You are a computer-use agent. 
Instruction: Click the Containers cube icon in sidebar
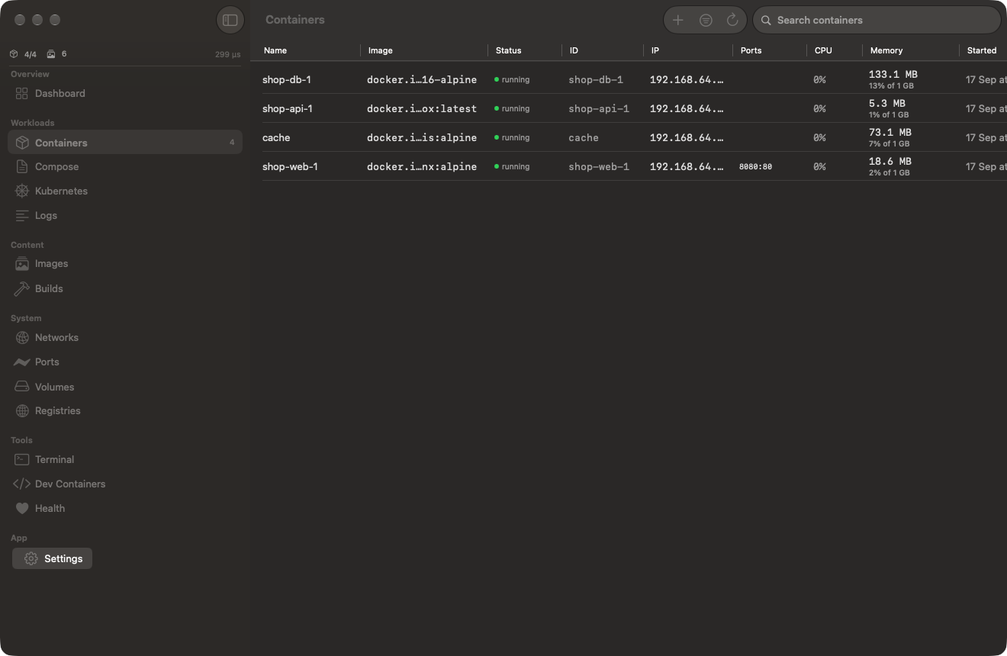click(22, 143)
